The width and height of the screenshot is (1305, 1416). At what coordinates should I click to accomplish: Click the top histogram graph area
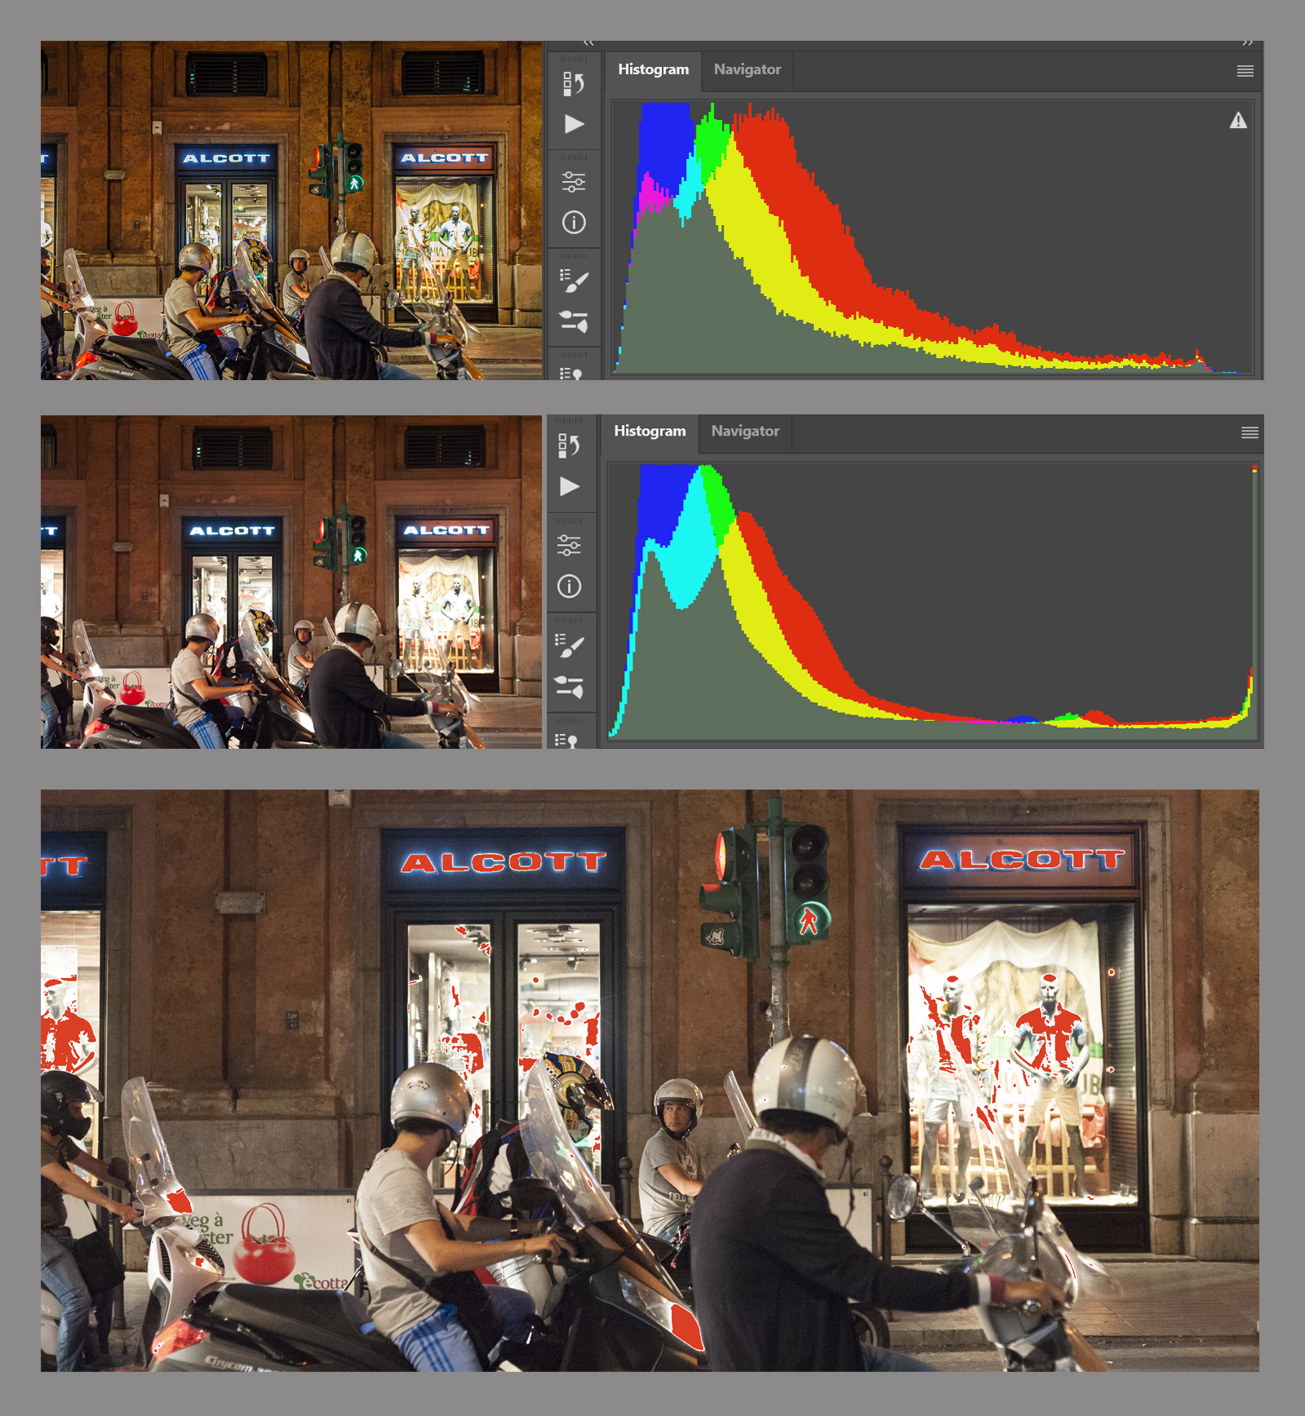933,237
